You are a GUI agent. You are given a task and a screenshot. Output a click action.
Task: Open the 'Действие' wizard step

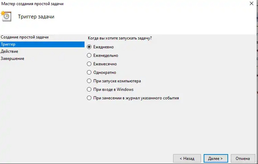[x=10, y=51]
